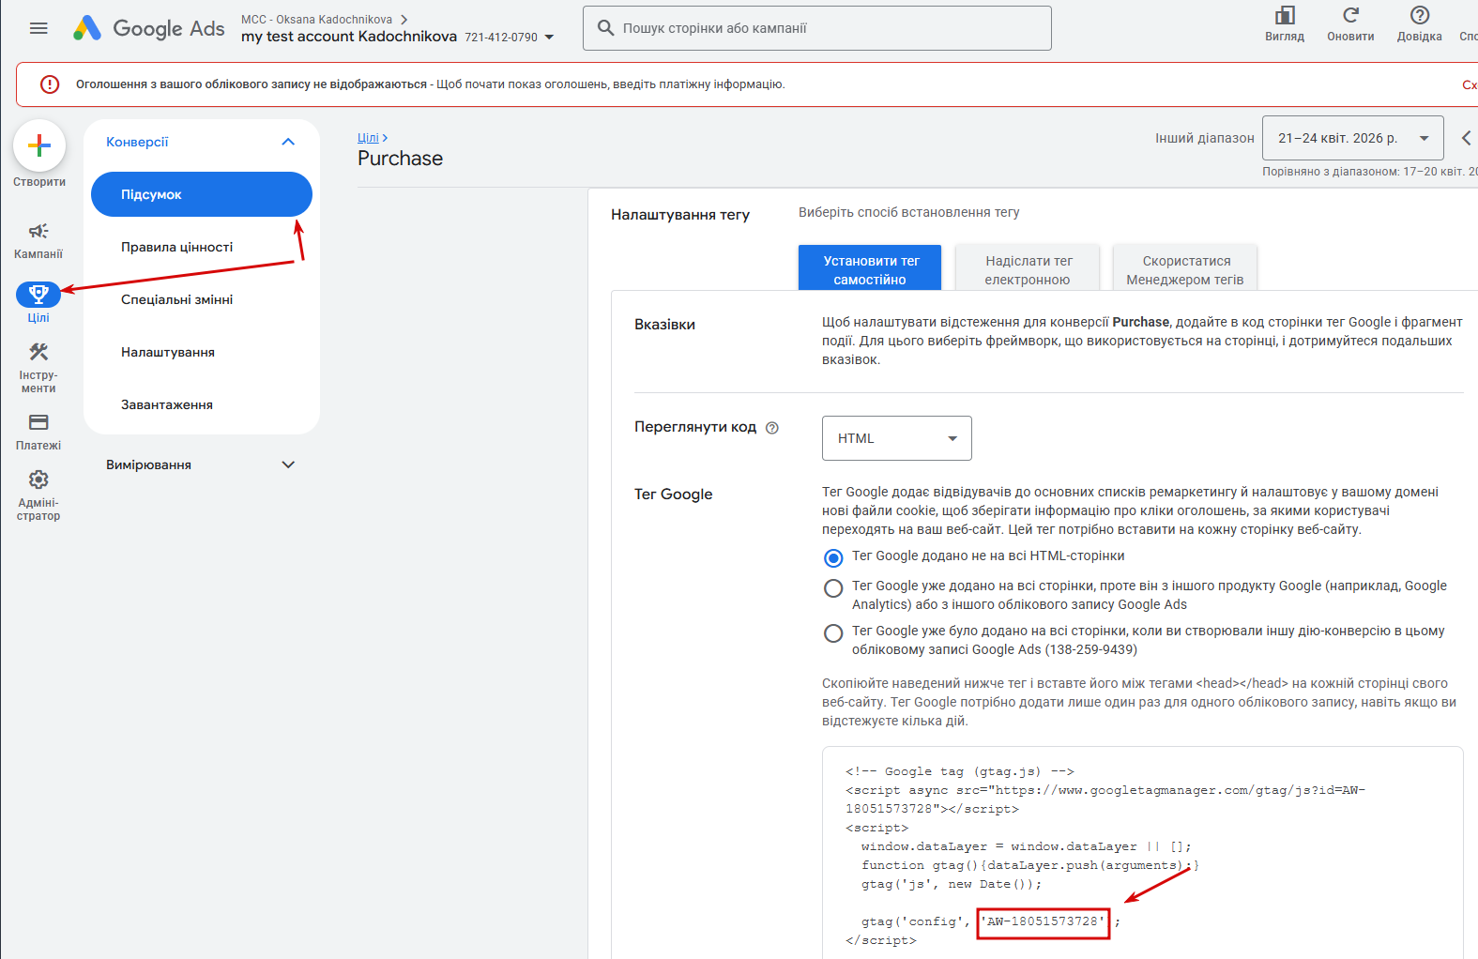Expand MCC Oksana Kadochnikova breadcrumb chevron
Image resolution: width=1478 pixels, height=959 pixels.
404,19
